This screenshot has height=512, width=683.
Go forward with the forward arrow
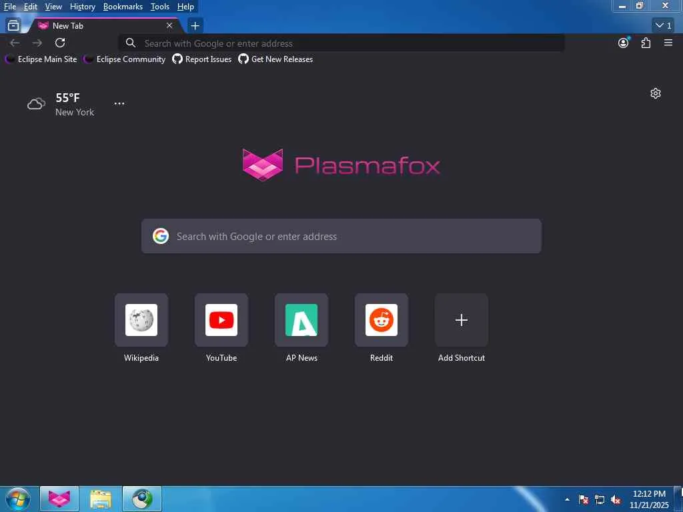tap(37, 43)
